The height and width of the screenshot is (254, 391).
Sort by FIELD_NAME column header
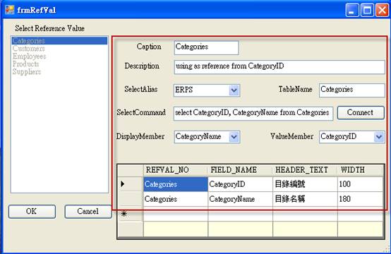241,170
